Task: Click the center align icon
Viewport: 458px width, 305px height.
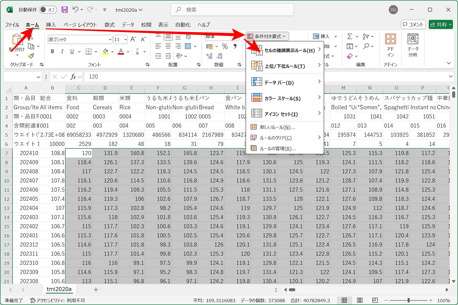Action: point(168,46)
